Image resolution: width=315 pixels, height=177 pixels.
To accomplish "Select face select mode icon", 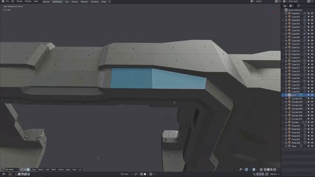I will click(x=28, y=170).
